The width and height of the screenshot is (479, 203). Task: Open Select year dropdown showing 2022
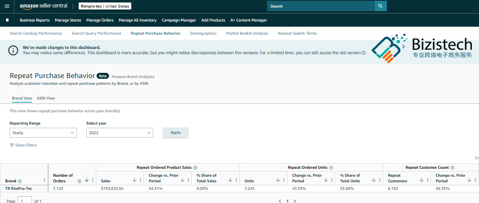[120, 133]
